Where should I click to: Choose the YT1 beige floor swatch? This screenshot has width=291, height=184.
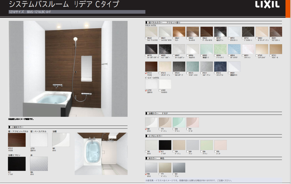coord(165,168)
